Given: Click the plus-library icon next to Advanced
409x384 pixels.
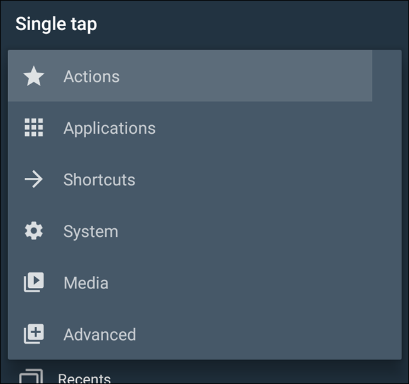Looking at the screenshot, I should [33, 334].
